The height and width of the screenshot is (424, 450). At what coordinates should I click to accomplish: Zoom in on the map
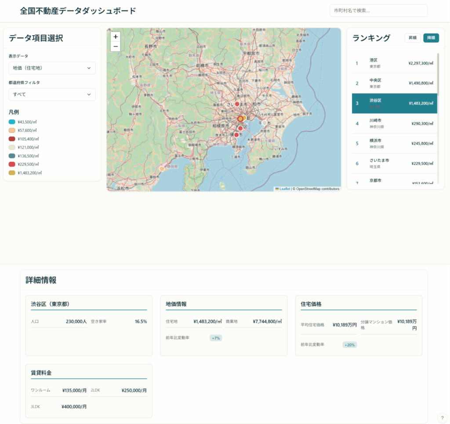(116, 37)
